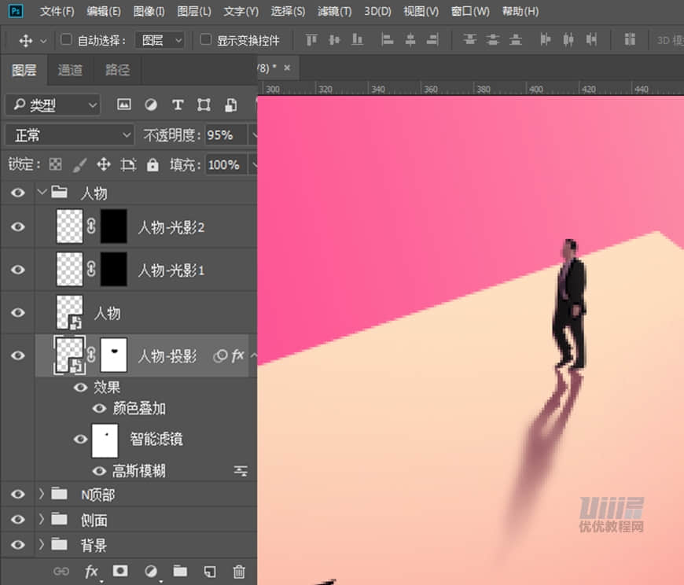Image resolution: width=684 pixels, height=585 pixels.
Task: Create a new group in Layers panel
Action: click(x=179, y=572)
